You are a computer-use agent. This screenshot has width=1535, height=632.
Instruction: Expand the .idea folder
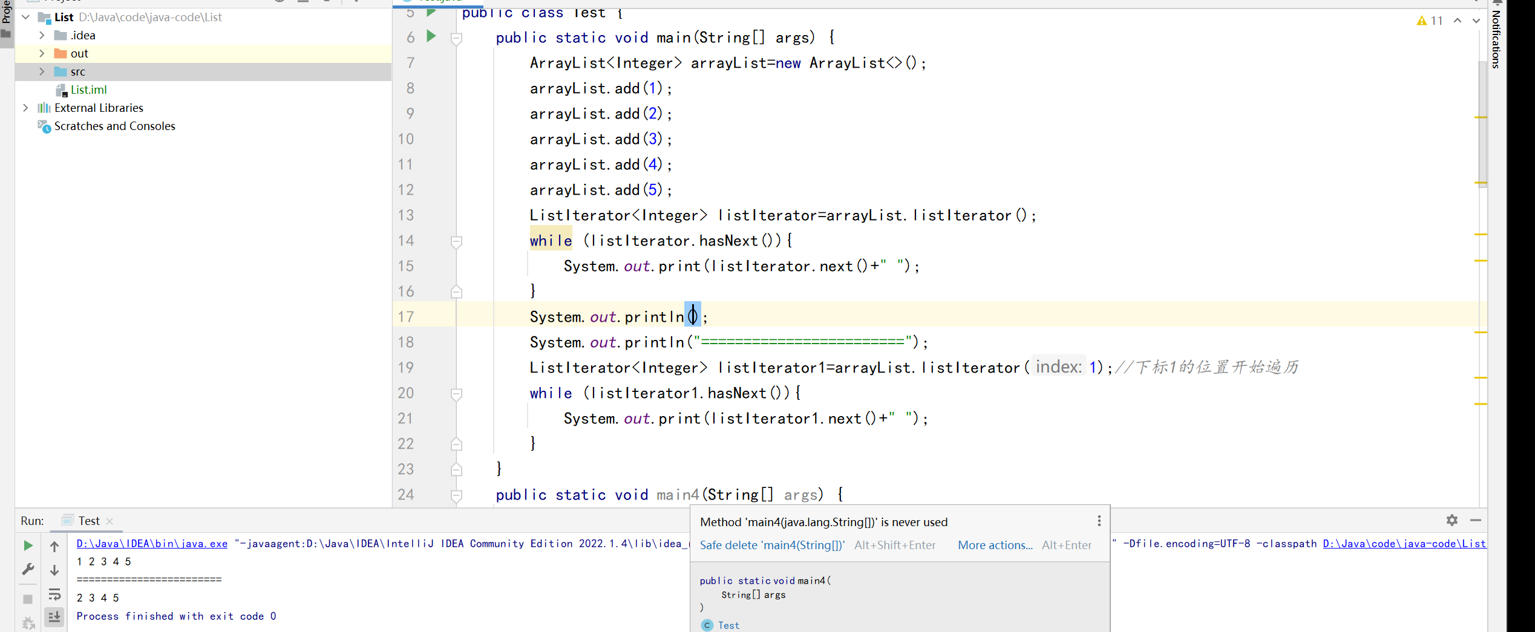point(42,35)
